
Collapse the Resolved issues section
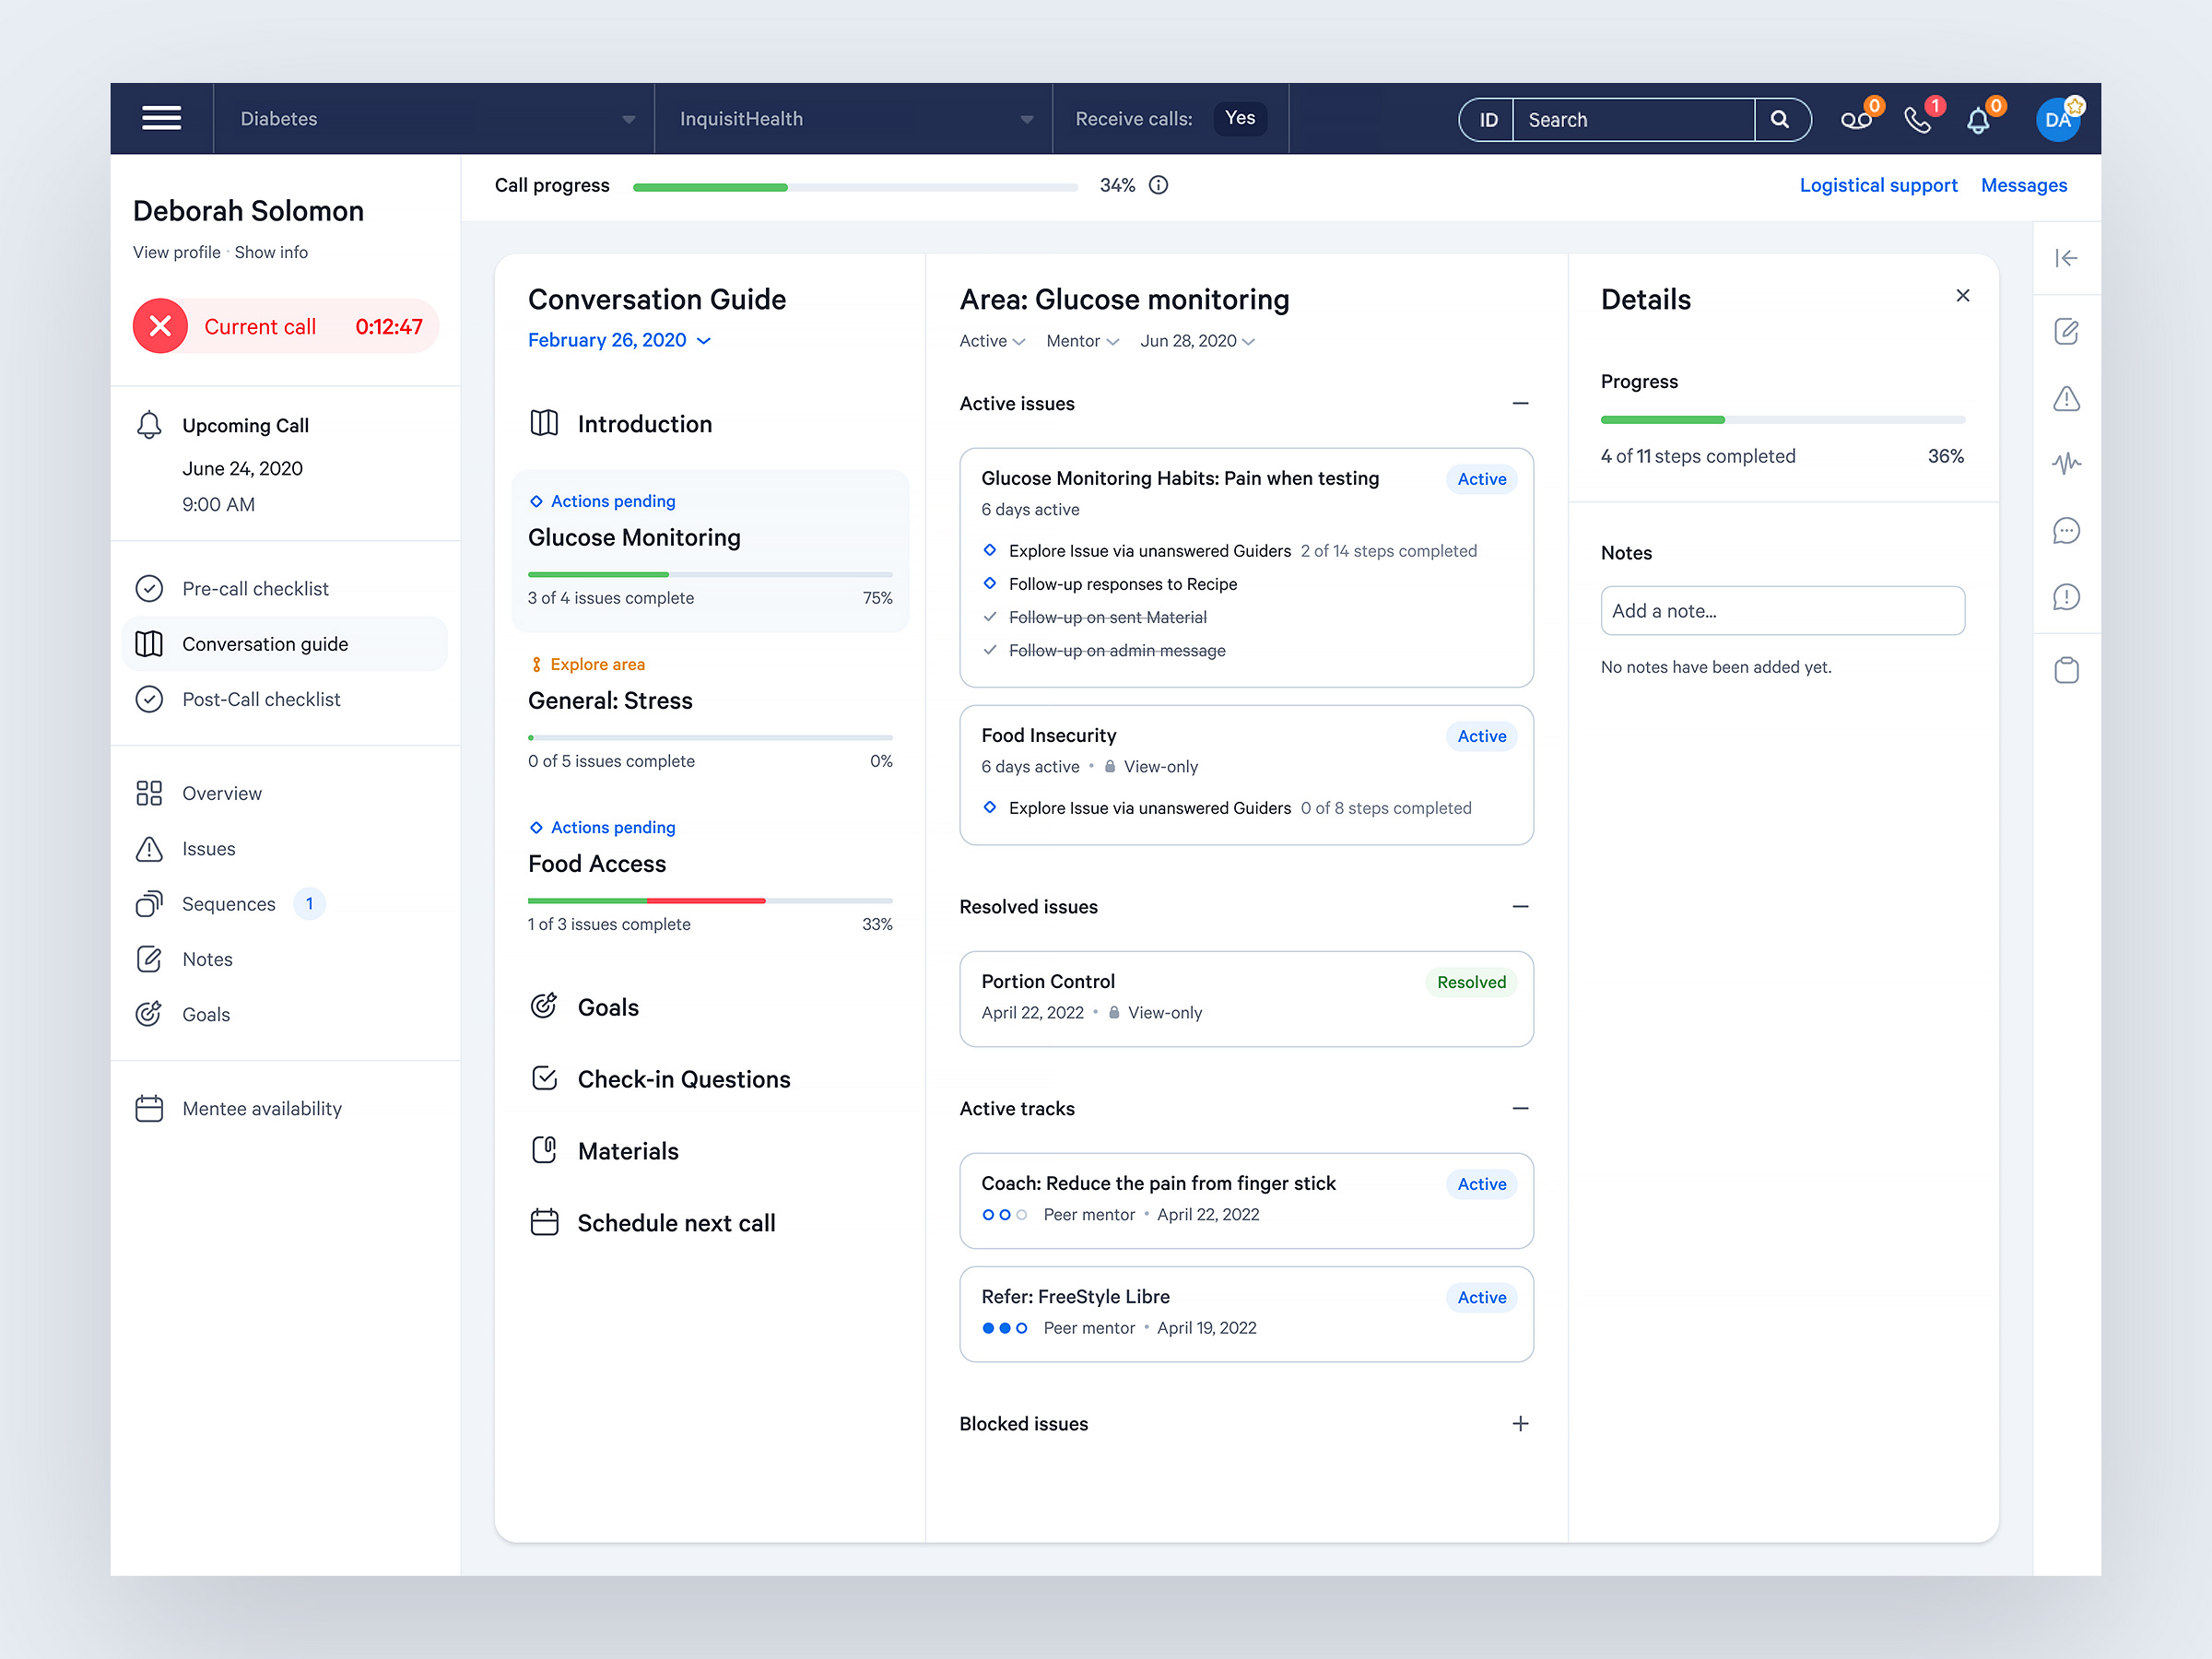pyautogui.click(x=1520, y=906)
